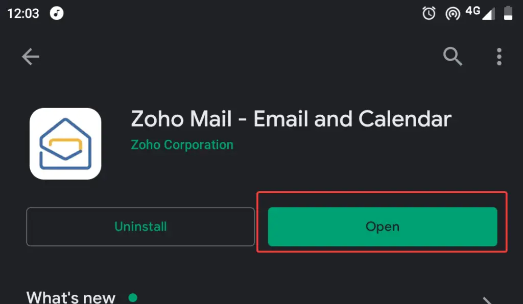Tap the 12:03 clock in status bar
The height and width of the screenshot is (304, 523).
[x=23, y=14]
